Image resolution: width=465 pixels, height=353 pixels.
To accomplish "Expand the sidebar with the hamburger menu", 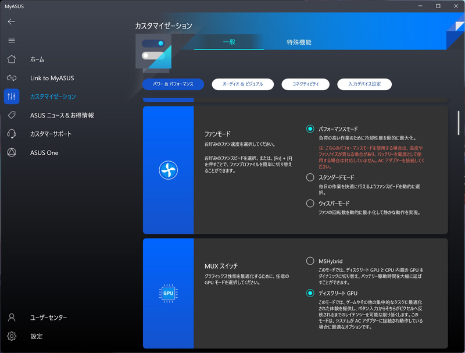I will pos(12,40).
